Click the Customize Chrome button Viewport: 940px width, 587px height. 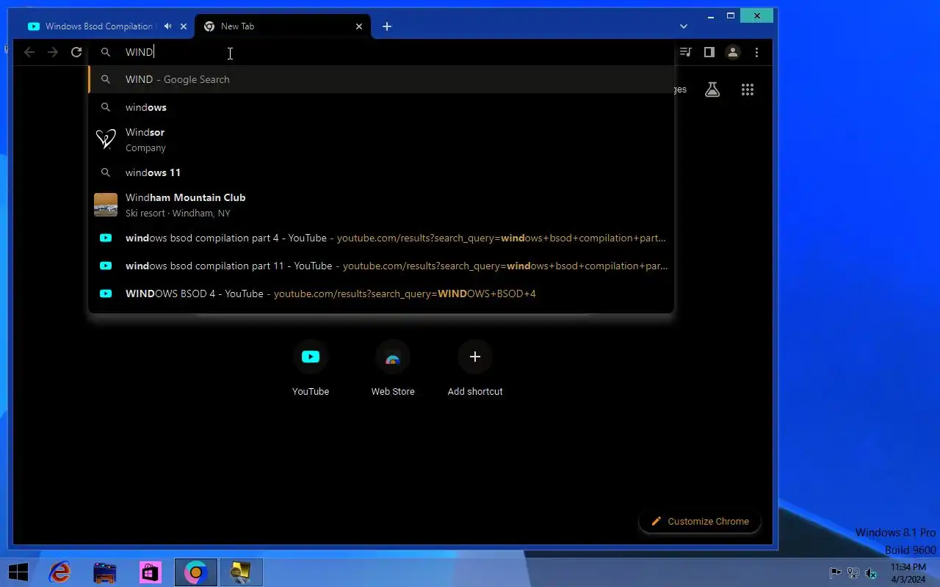tap(700, 521)
